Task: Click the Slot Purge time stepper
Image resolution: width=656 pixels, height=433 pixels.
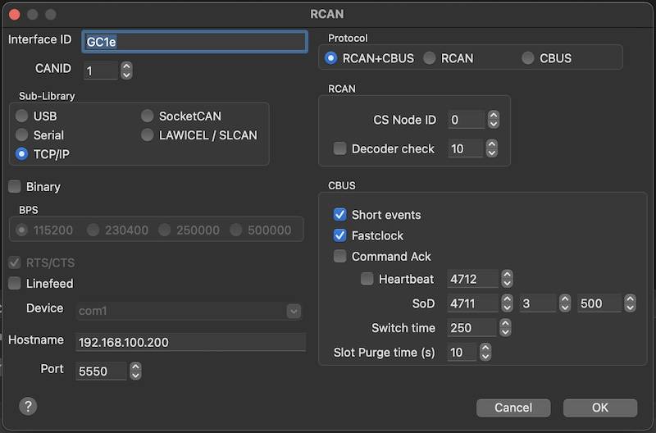Action: pyautogui.click(x=485, y=353)
